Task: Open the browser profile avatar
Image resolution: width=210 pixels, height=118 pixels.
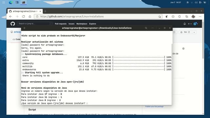Action: pos(193,17)
